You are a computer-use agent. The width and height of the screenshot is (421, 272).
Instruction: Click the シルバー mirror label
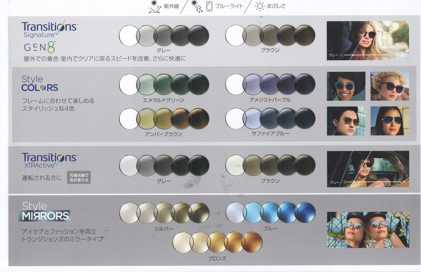click(164, 229)
